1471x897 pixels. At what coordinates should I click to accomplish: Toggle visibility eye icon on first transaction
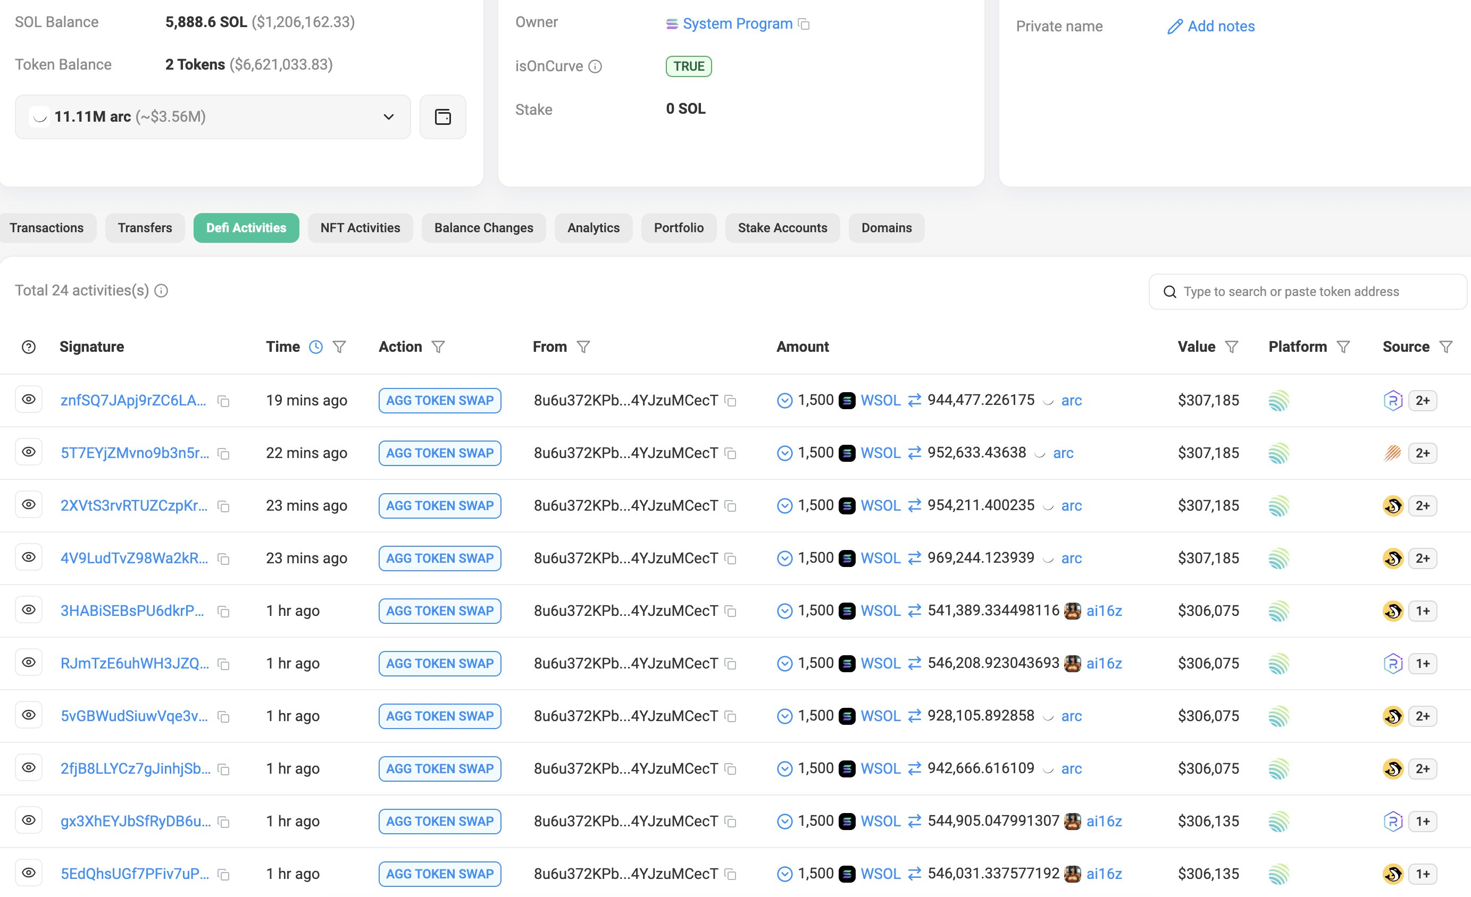point(29,399)
